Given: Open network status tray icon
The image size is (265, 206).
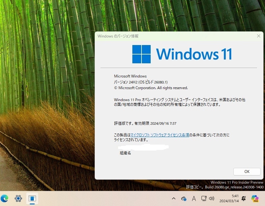Looking at the screenshot, I should tap(204, 198).
